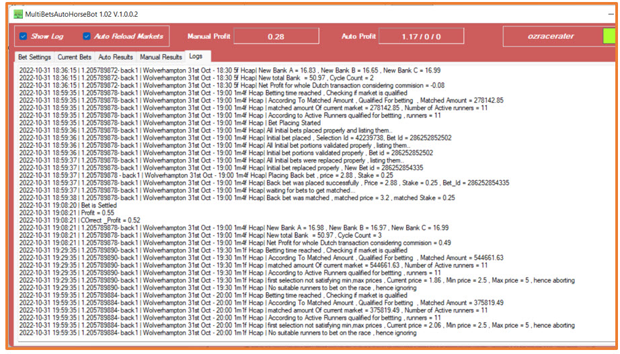The height and width of the screenshot is (354, 620).
Task: Click the green status indicator beside ozracerater
Action: click(609, 36)
